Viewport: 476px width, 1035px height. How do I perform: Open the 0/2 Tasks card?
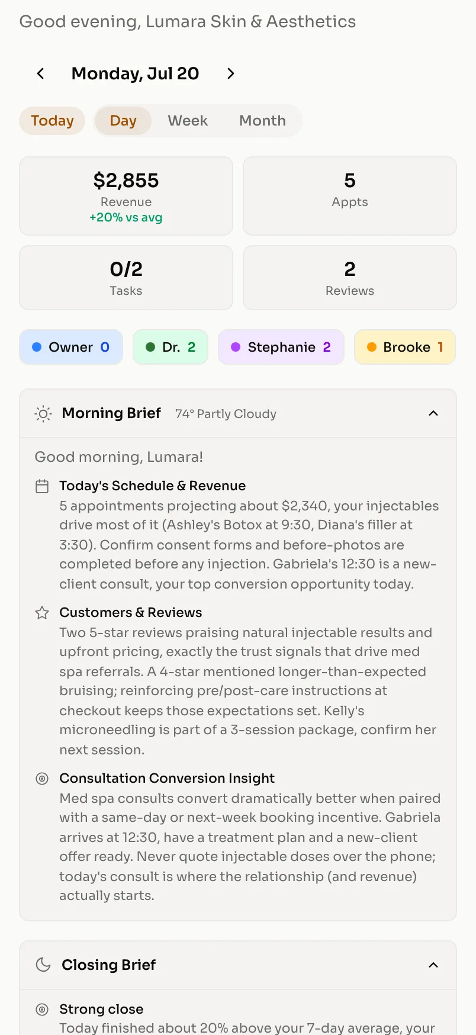[126, 278]
